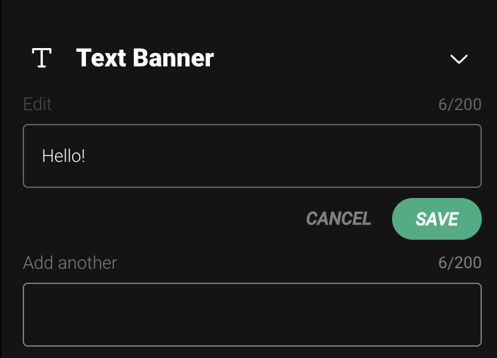
Task: Click the word Hello! in the edit box
Action: pyautogui.click(x=63, y=156)
